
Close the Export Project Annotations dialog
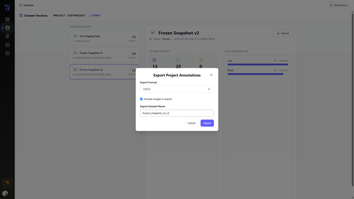211,75
